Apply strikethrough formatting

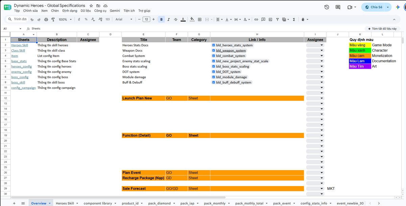tap(176, 20)
